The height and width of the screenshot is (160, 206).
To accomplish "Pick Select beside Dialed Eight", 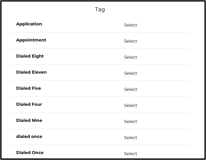I will pos(131,57).
